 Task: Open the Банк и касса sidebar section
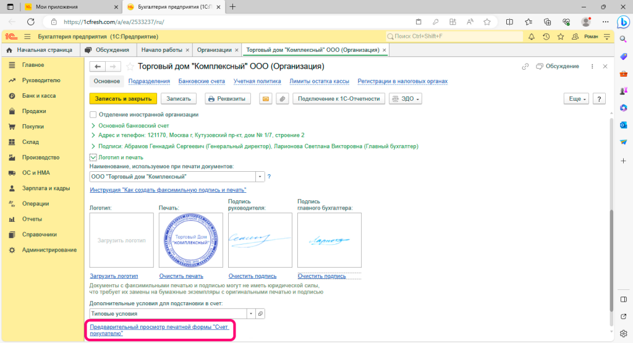[x=39, y=96]
